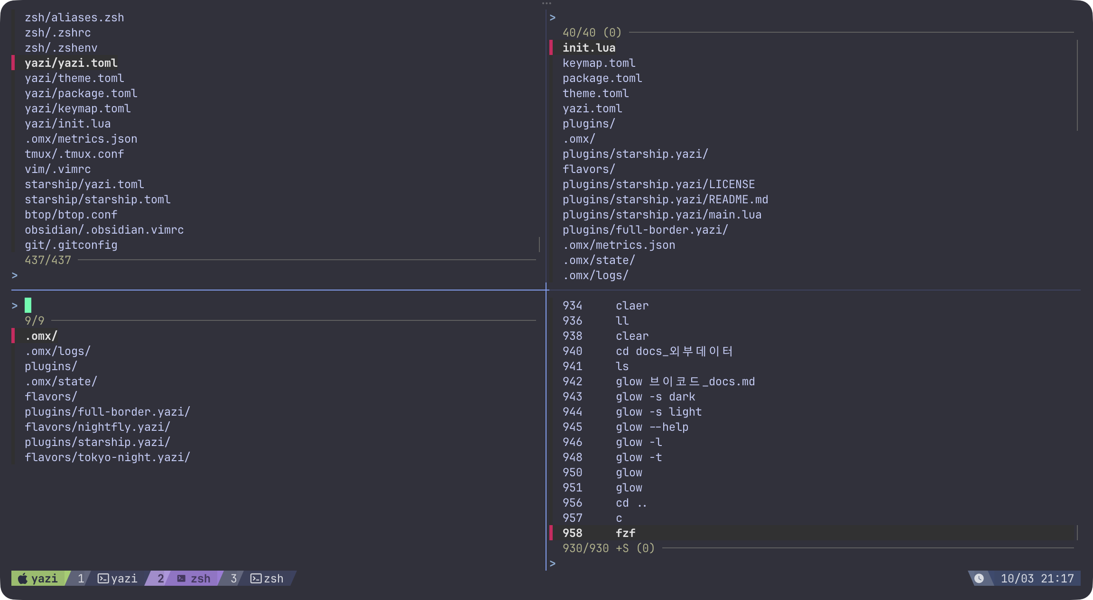Select git/.gitconfig in top-left list
The image size is (1093, 600).
click(71, 245)
